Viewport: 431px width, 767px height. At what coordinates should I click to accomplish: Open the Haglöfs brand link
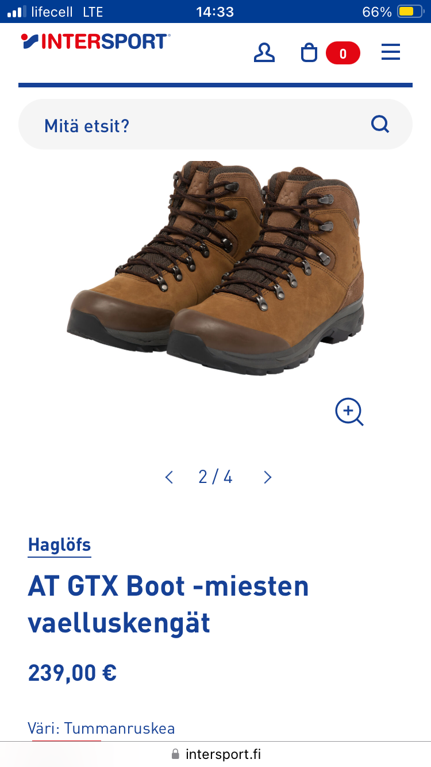[60, 545]
